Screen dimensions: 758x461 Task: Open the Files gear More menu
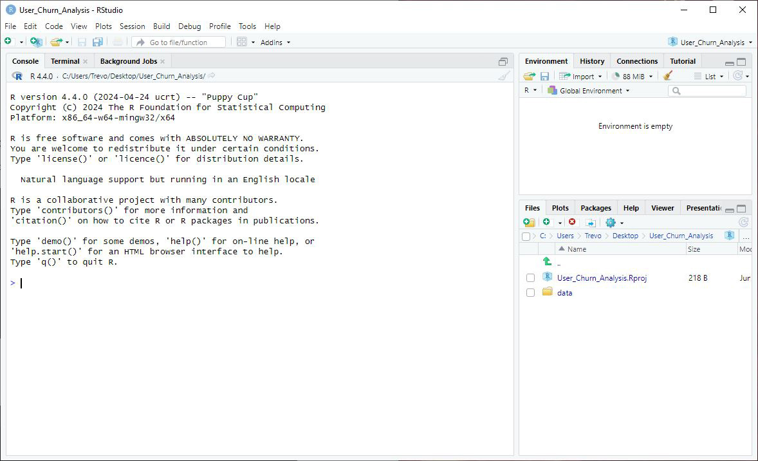615,223
